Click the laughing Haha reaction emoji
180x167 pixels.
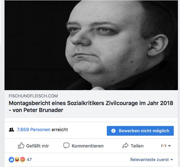pos(17,160)
